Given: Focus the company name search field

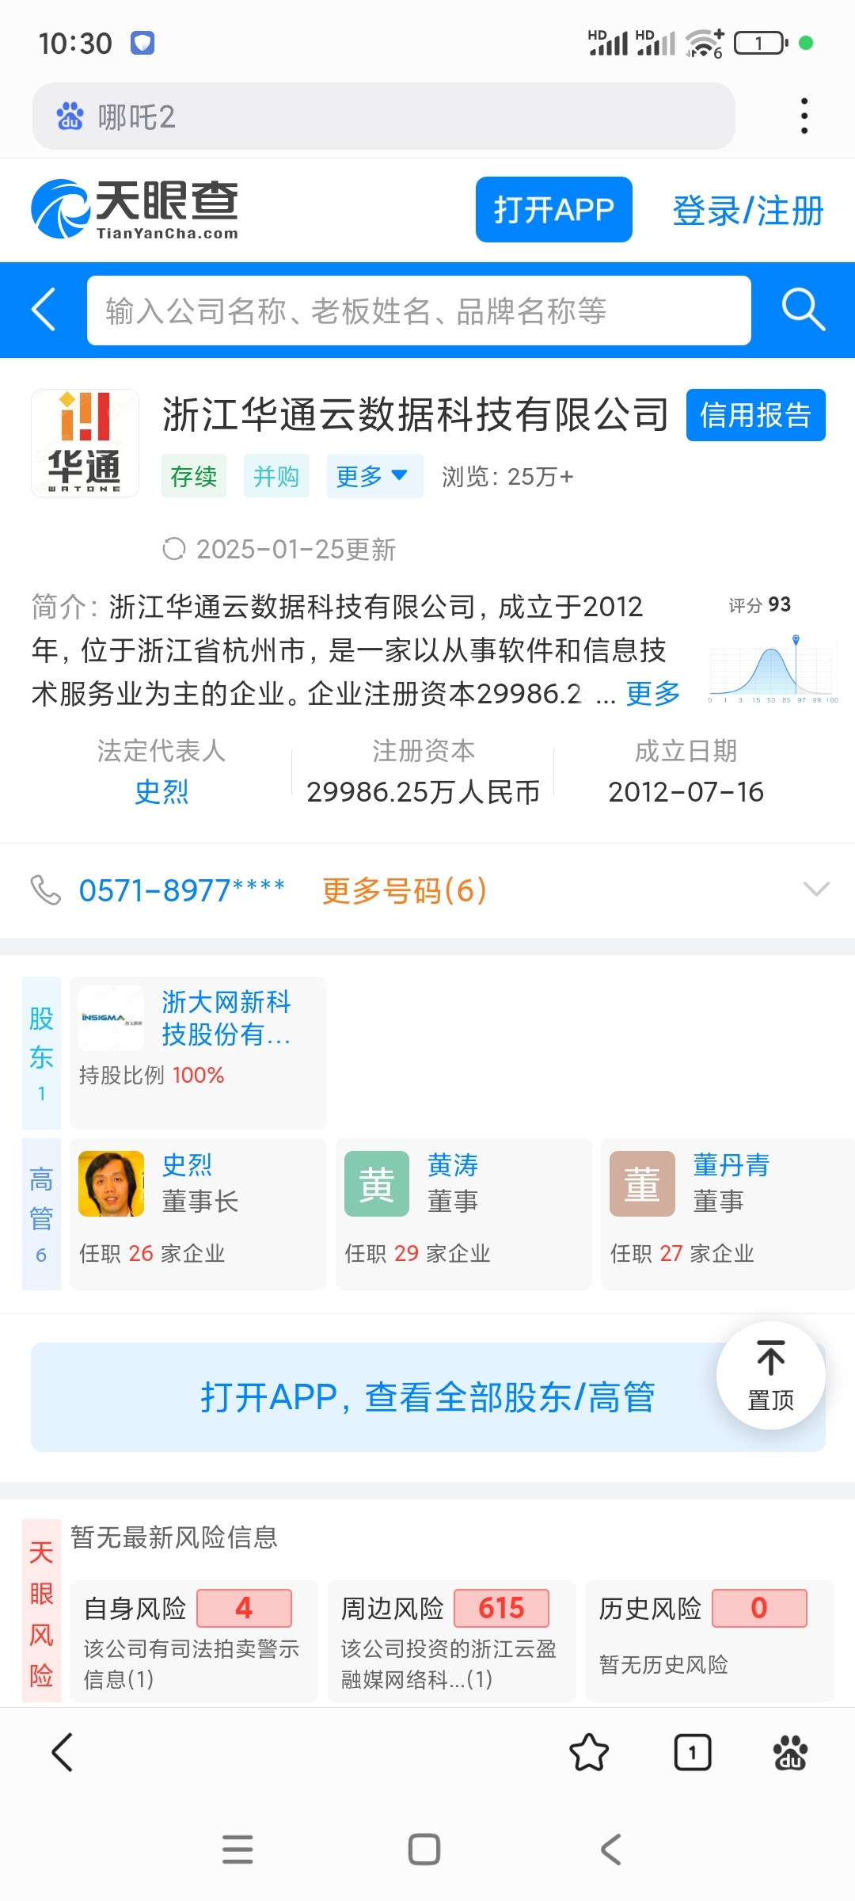Looking at the screenshot, I should (419, 310).
